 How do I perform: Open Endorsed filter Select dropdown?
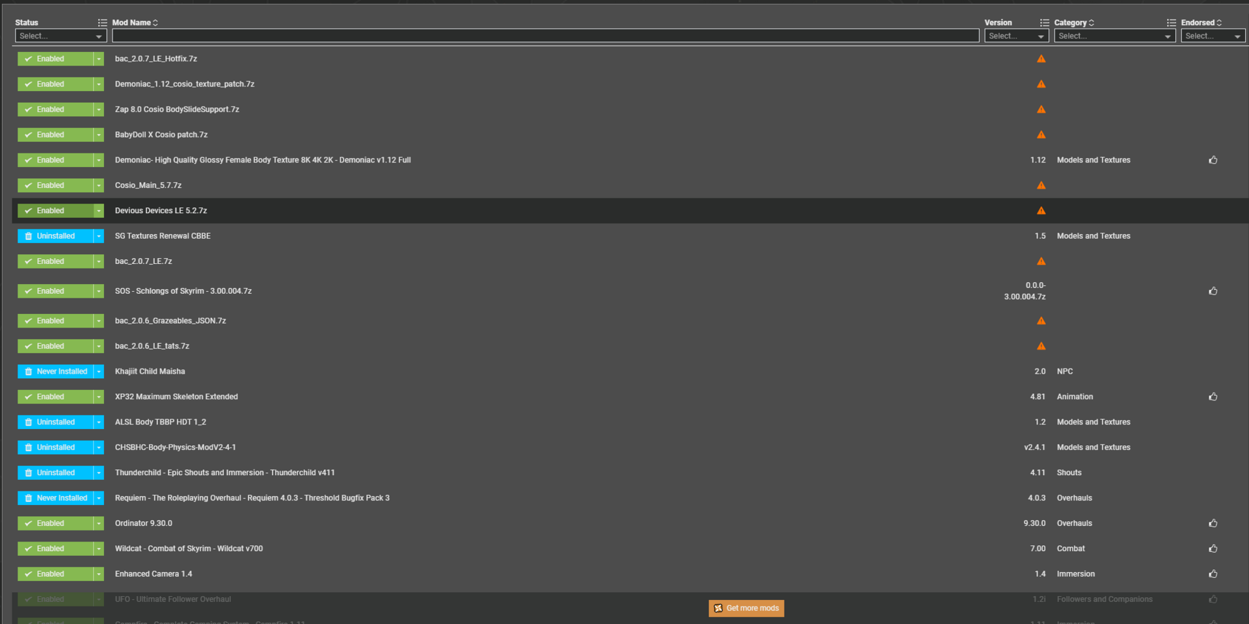[1213, 36]
